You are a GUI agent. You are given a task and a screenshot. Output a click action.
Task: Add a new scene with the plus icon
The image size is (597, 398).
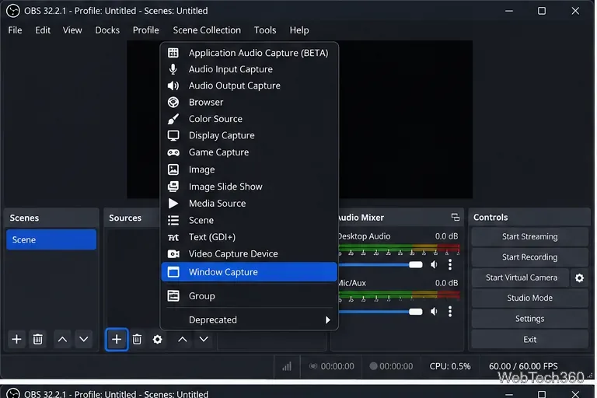[x=16, y=339]
